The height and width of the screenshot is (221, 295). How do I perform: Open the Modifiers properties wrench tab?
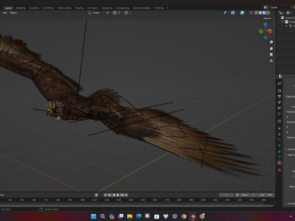[x=280, y=134]
